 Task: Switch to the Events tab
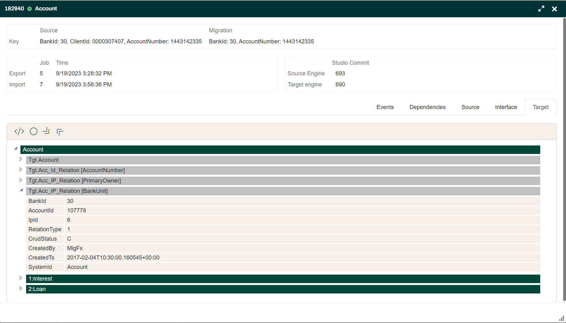pyautogui.click(x=385, y=107)
